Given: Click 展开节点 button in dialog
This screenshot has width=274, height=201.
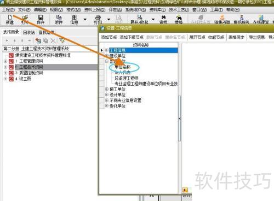Looking at the screenshot, I should 197,37.
